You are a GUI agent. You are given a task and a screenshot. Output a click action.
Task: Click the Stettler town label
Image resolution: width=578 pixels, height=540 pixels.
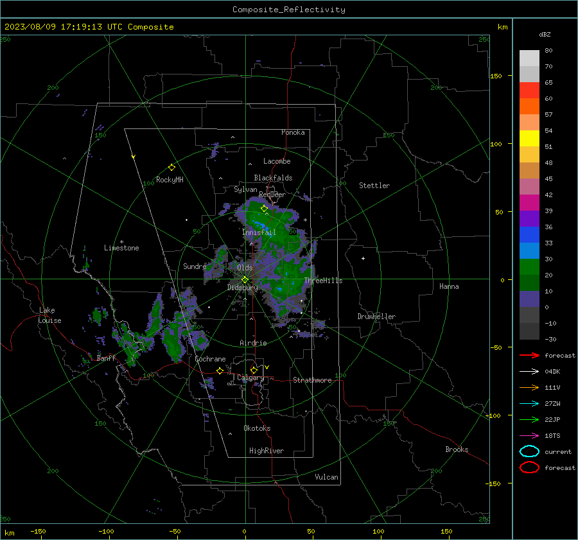click(374, 186)
